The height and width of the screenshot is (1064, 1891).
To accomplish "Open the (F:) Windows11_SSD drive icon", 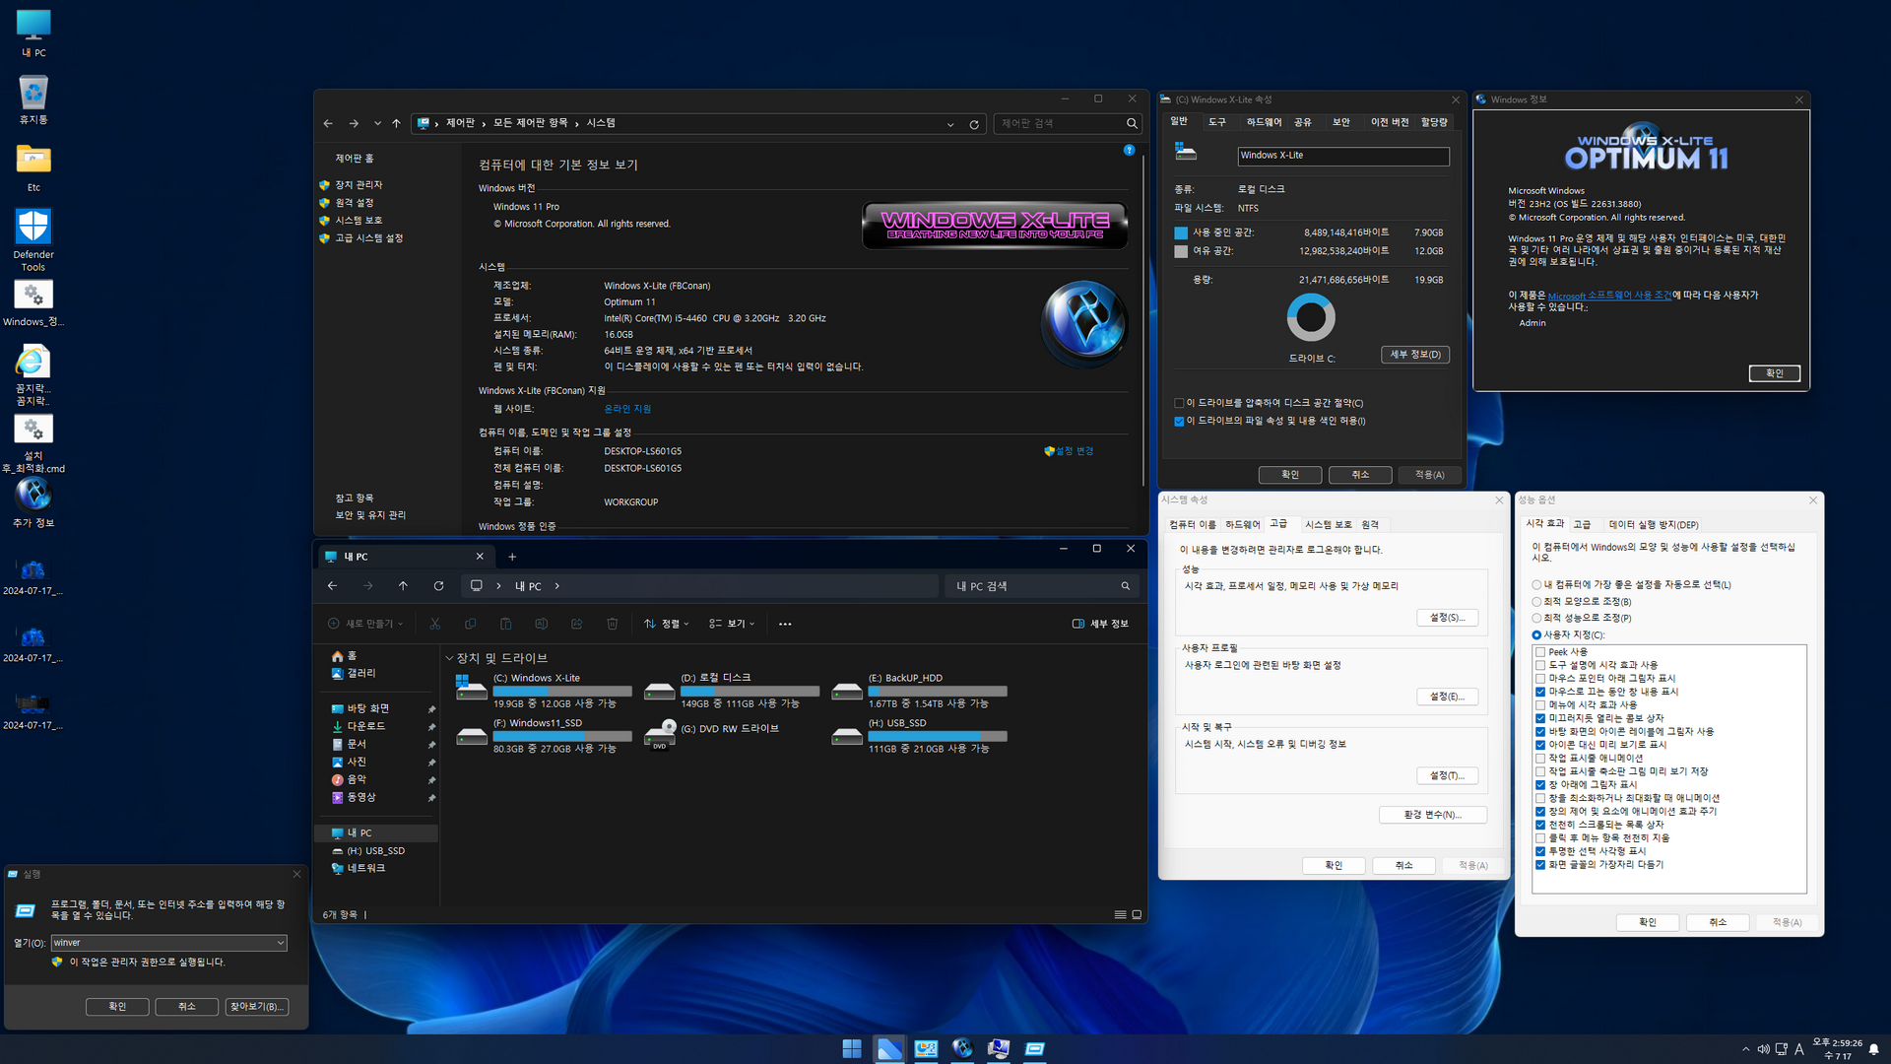I will [x=472, y=736].
